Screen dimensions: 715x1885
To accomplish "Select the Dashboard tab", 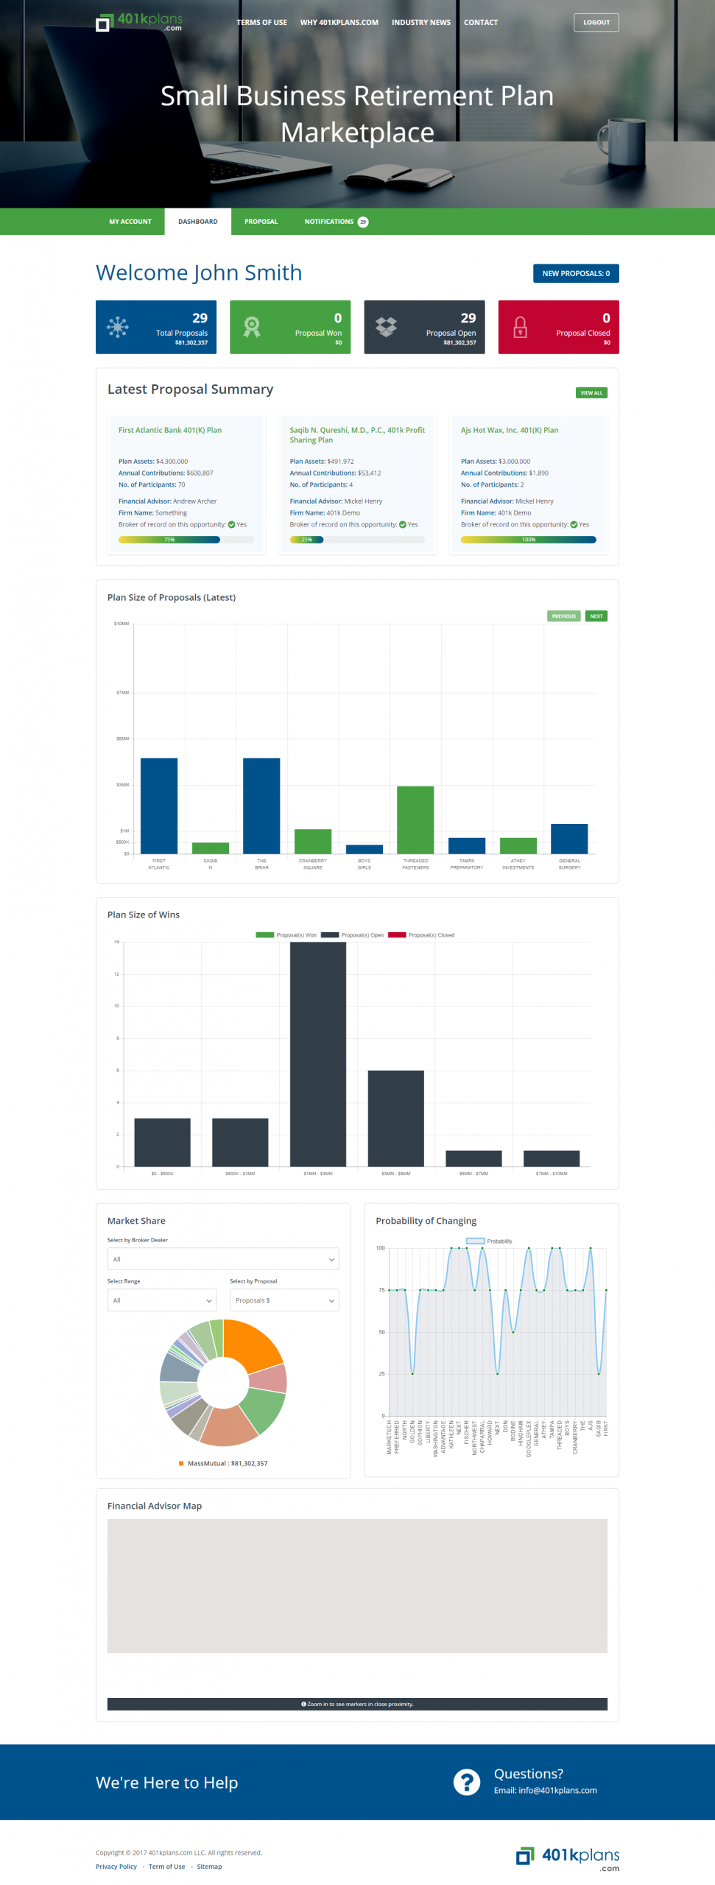I will point(198,222).
